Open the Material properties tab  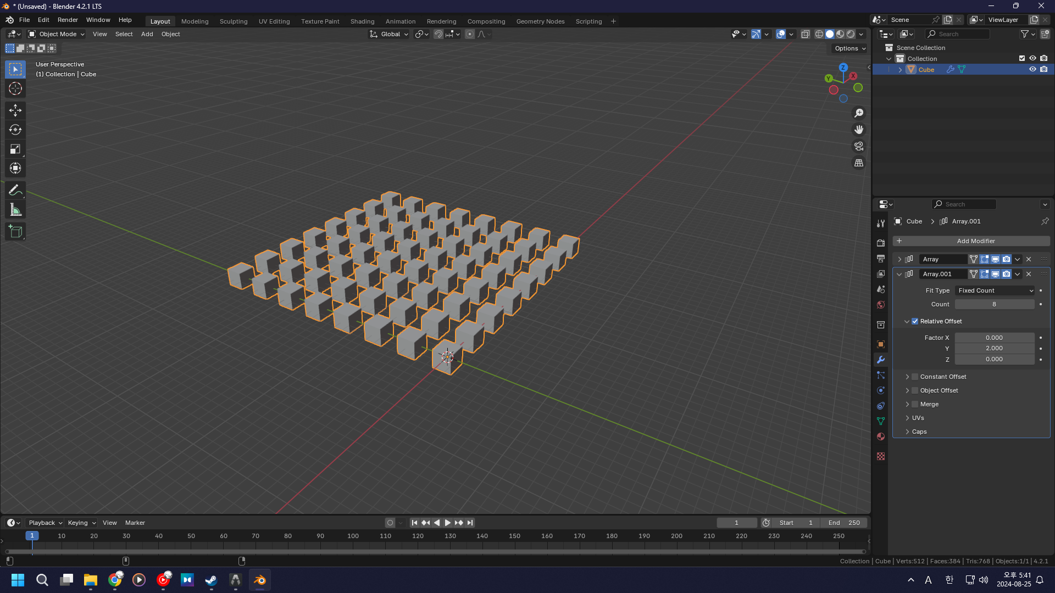point(881,437)
